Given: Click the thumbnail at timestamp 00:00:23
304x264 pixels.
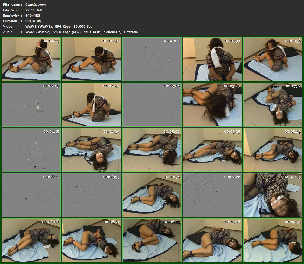Looking at the screenshot, I should (x=31, y=59).
